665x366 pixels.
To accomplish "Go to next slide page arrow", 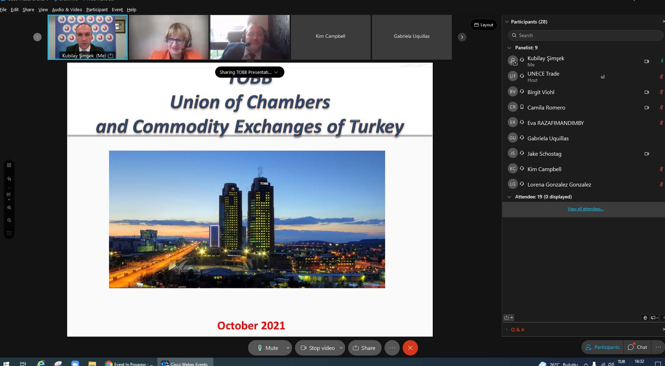I will pos(9,200).
